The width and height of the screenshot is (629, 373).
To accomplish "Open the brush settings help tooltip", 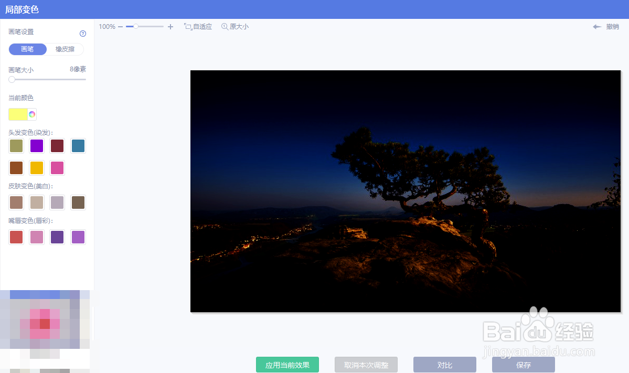I will pyautogui.click(x=82, y=33).
